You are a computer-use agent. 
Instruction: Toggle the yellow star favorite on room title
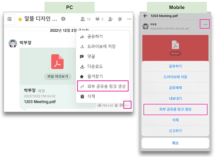(x=20, y=19)
